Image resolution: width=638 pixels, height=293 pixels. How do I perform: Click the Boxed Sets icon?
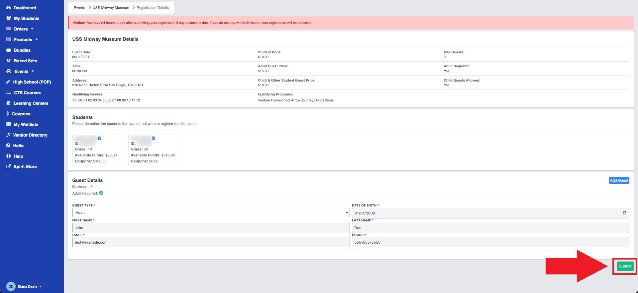coord(9,61)
